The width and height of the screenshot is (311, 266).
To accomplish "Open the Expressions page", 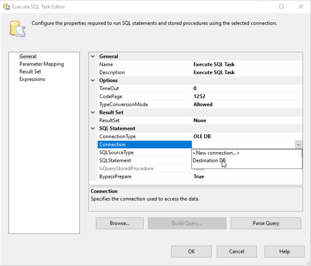I will [32, 79].
